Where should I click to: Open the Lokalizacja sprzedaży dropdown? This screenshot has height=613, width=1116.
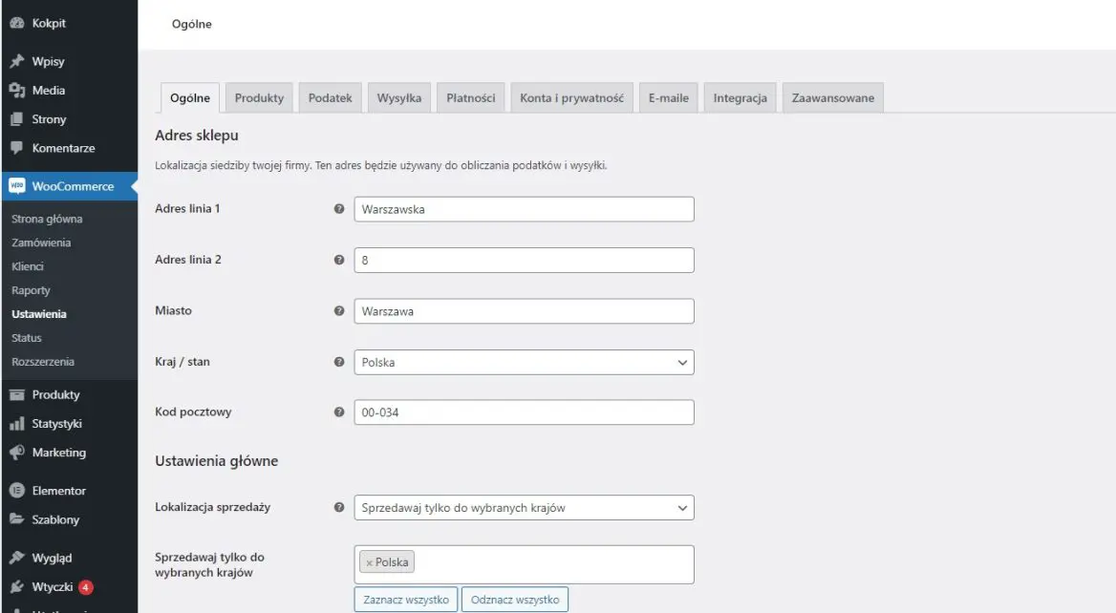click(524, 507)
